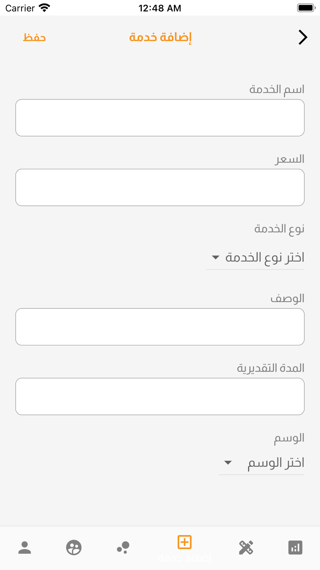The height and width of the screenshot is (570, 320).
Task: Click the arrow beside اختر الوسم
Action: click(228, 463)
